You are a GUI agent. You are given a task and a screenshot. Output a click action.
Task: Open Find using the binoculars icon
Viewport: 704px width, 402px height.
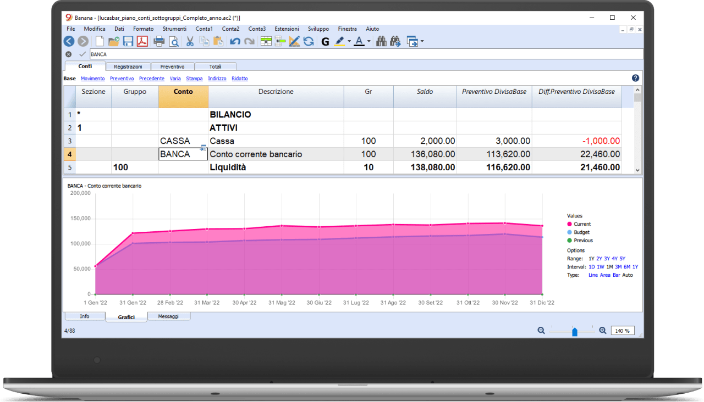tap(381, 41)
